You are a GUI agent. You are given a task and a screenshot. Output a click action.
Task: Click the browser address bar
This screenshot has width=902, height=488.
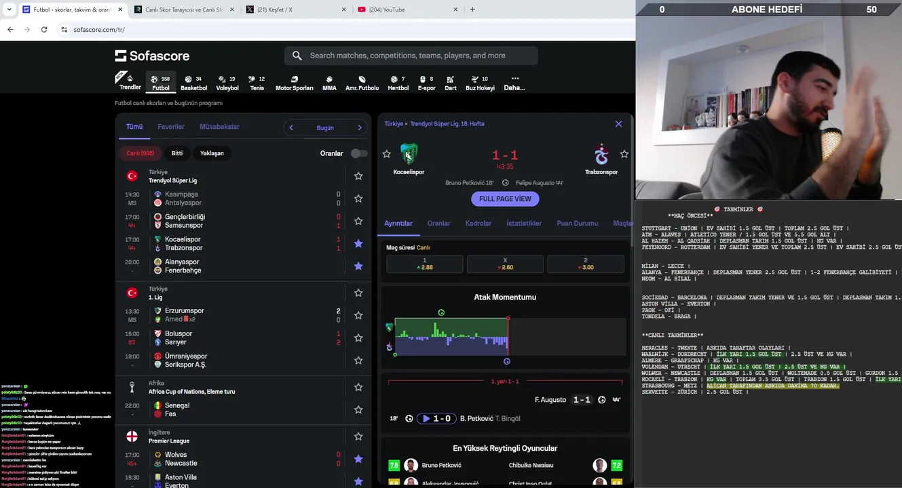pos(346,29)
